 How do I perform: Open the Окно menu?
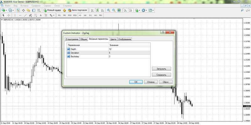(57, 6)
